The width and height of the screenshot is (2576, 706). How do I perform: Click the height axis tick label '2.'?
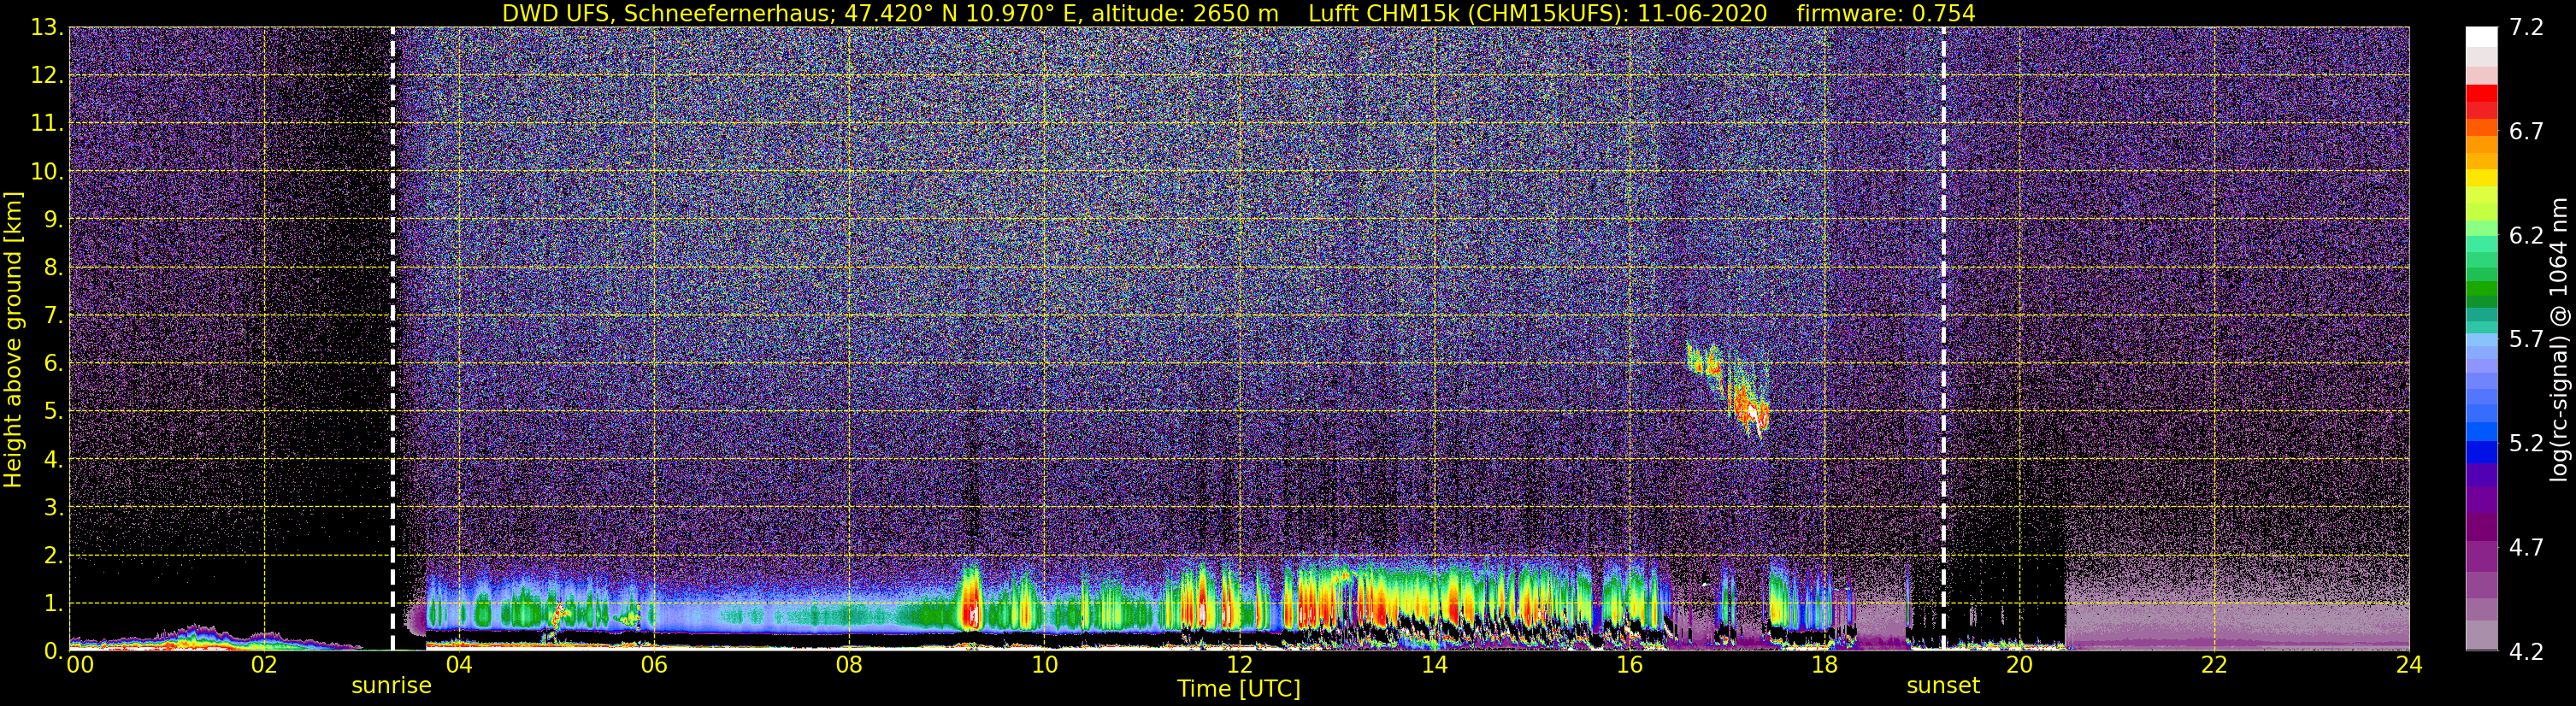52,556
